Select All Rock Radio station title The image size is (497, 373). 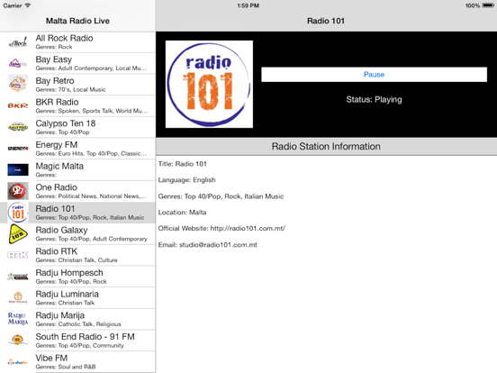64,38
